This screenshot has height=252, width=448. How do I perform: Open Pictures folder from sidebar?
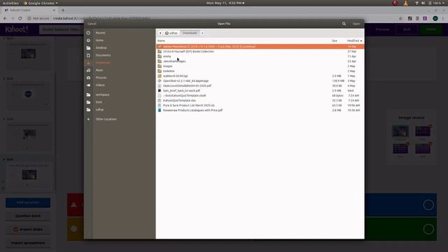101,78
